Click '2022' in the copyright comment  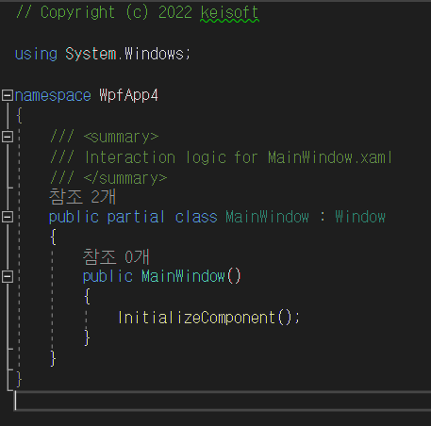click(175, 12)
